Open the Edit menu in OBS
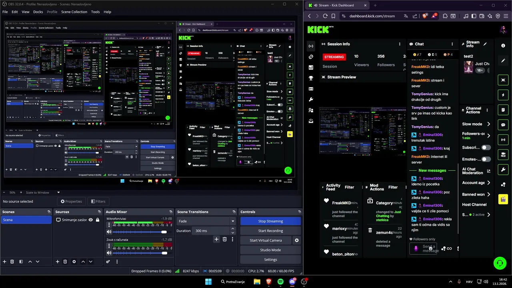Viewport: 512px width, 288px height. 15,12
